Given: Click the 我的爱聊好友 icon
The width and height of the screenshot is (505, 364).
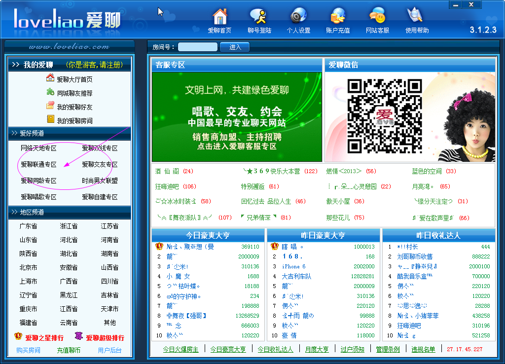Looking at the screenshot, I should click(50, 106).
